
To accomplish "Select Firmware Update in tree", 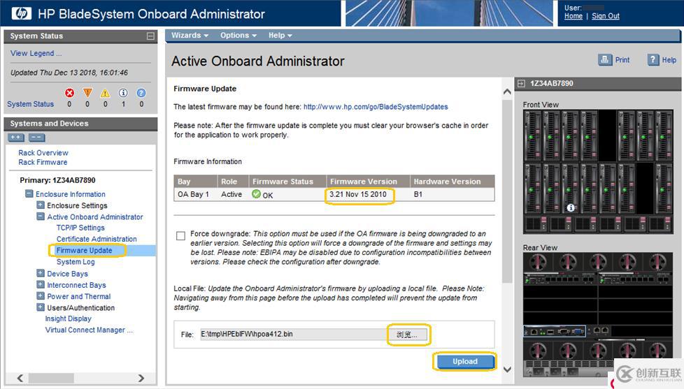I will pyautogui.click(x=84, y=251).
